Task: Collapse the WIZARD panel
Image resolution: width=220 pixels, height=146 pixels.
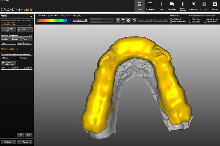Action: pyautogui.click(x=31, y=16)
